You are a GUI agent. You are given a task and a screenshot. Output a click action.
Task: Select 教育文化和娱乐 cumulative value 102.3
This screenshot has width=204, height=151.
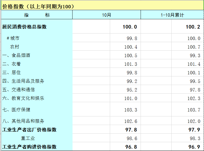pos(194,99)
